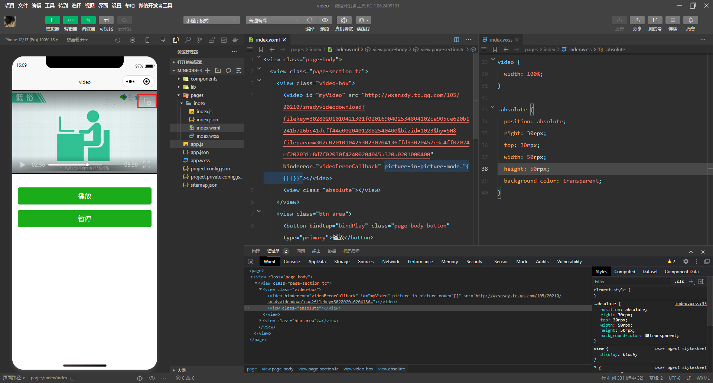Toggle the editor (编辑器) panel

(x=70, y=20)
